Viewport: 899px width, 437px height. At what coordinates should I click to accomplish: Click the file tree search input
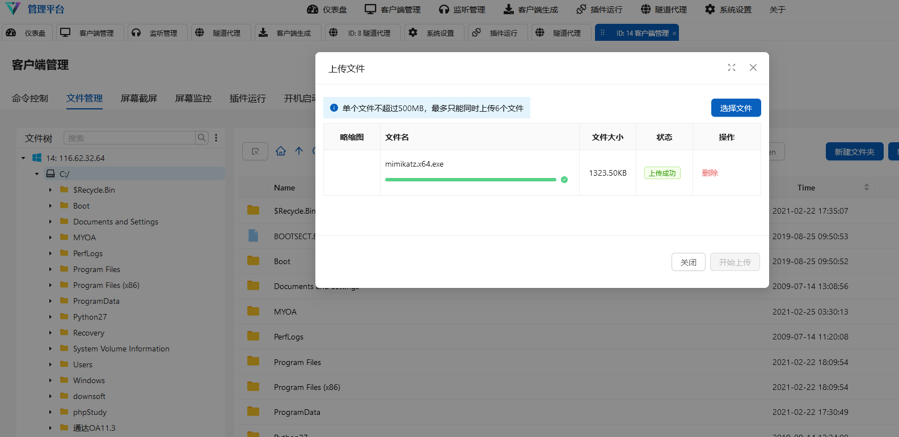tap(130, 138)
